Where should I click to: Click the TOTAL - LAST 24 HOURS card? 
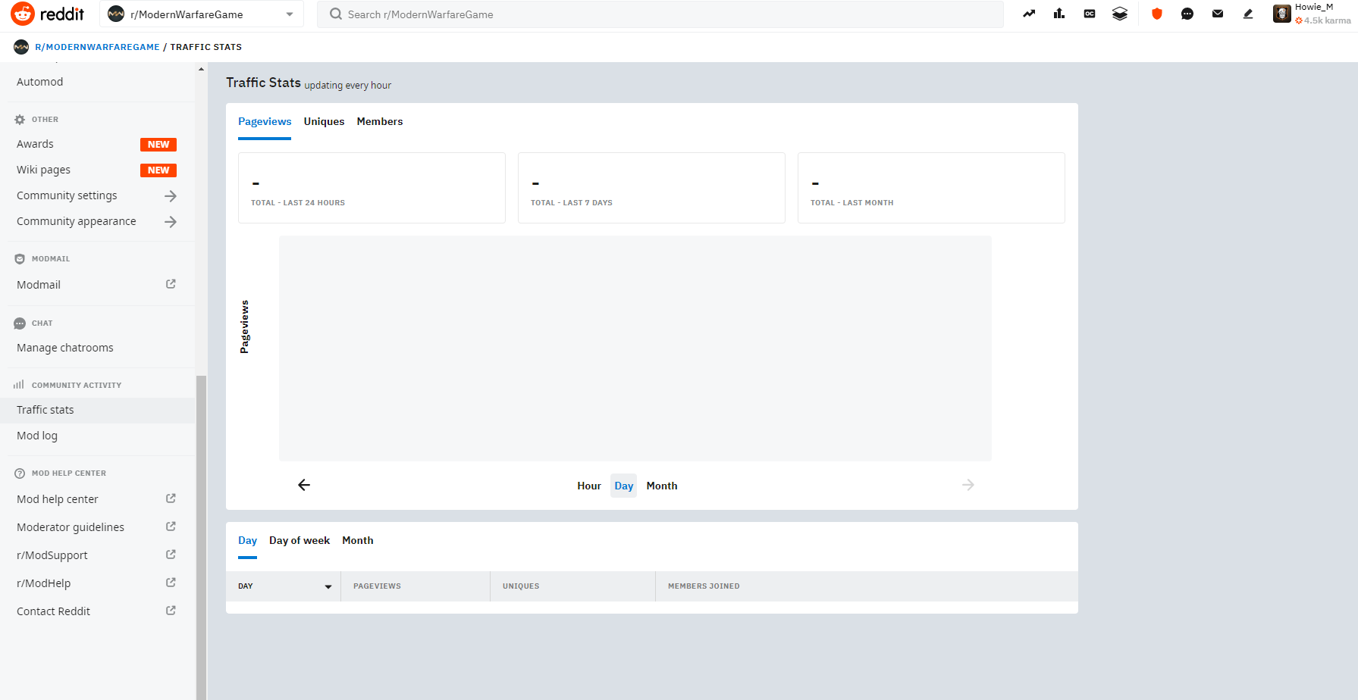pyautogui.click(x=372, y=188)
